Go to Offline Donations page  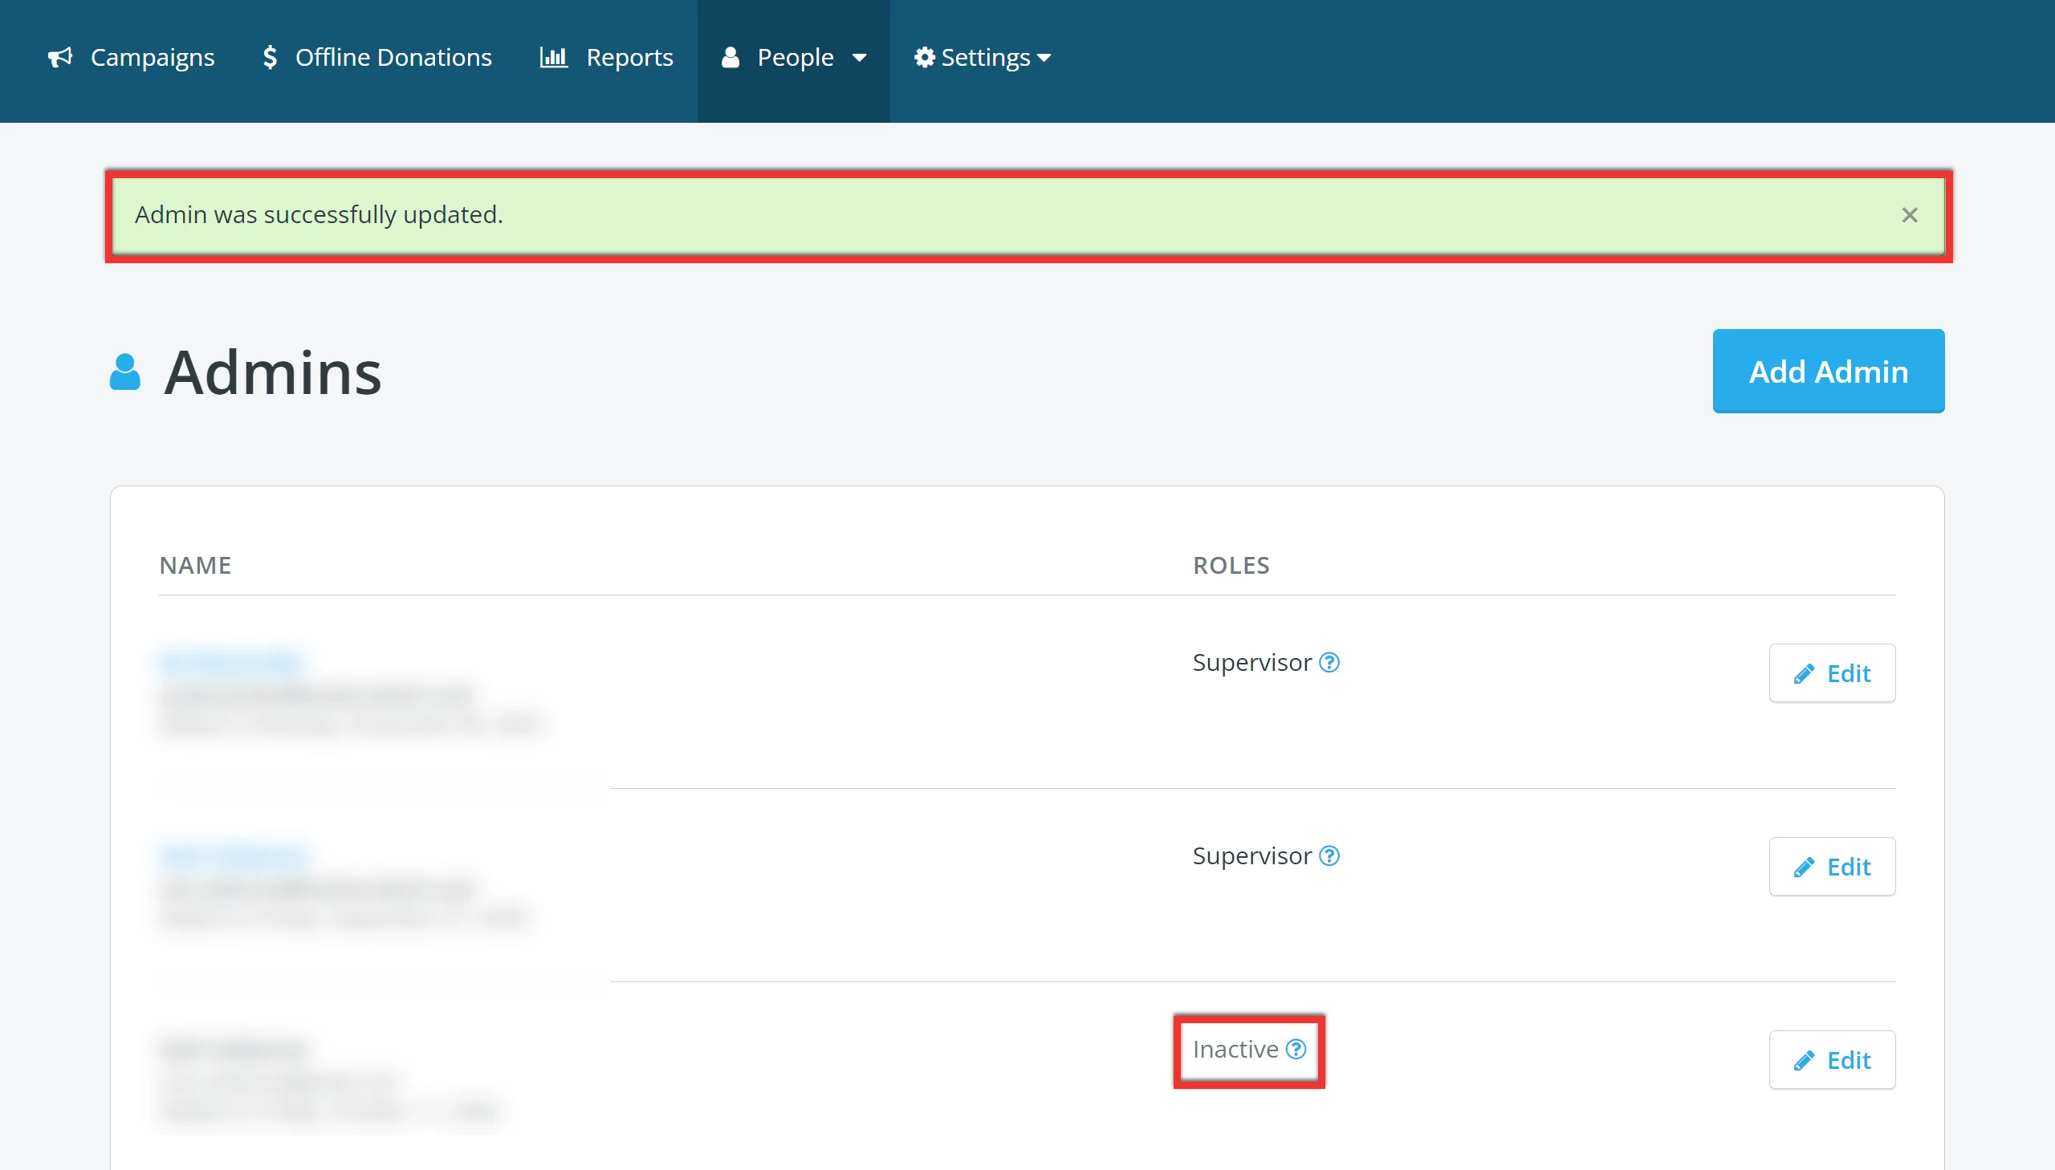[393, 57]
